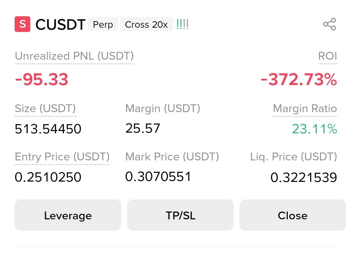Image resolution: width=352 pixels, height=264 pixels.
Task: Tap the ROI label
Action: click(328, 56)
